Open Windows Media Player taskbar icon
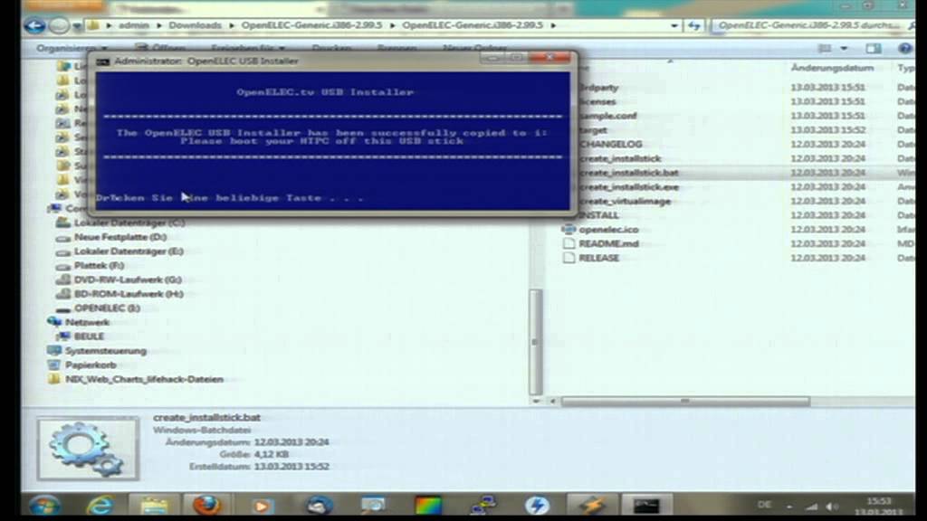The image size is (927, 521). pyautogui.click(x=262, y=506)
